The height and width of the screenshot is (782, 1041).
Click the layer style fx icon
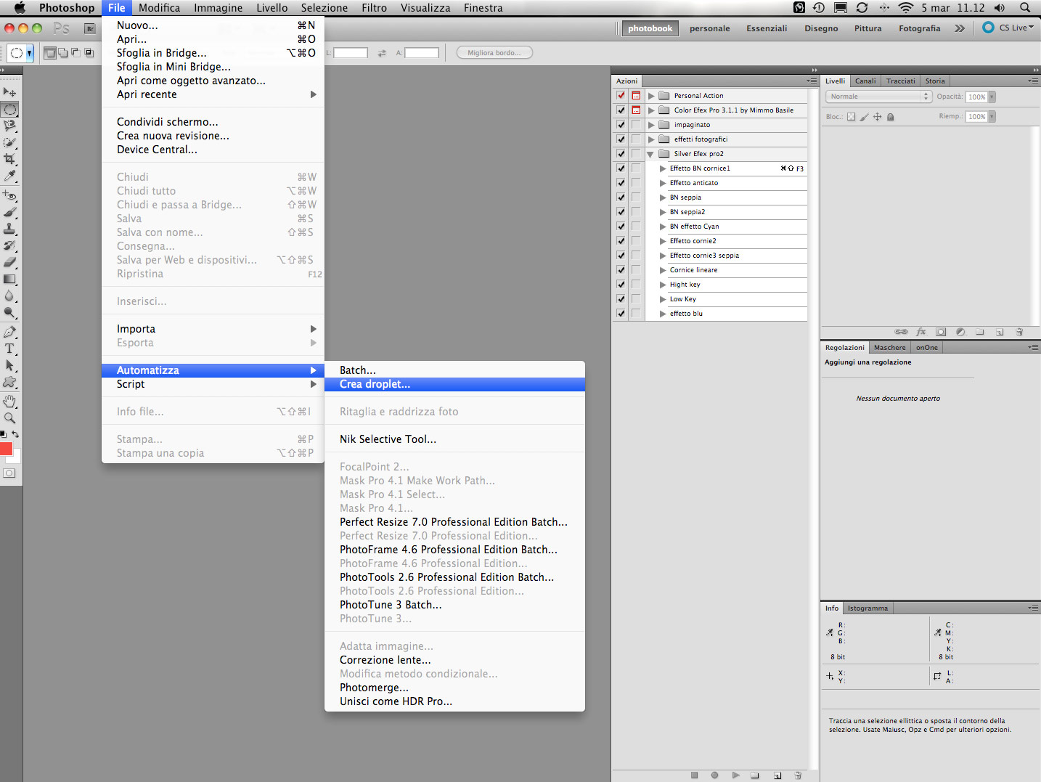921,332
